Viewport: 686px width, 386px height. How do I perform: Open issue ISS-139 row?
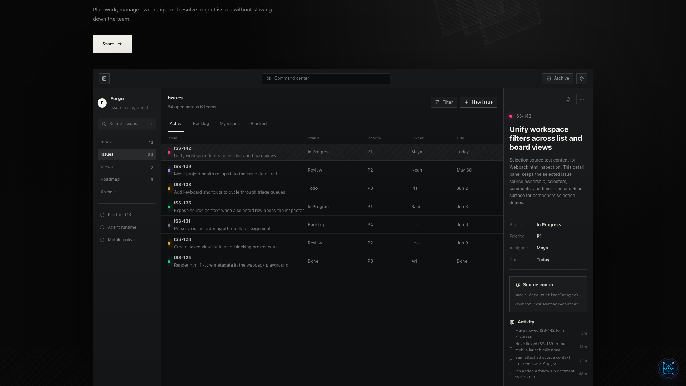pyautogui.click(x=332, y=170)
